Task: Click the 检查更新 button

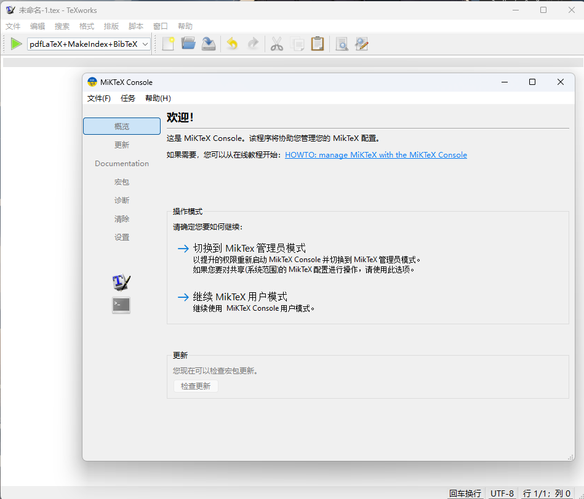Action: [196, 386]
